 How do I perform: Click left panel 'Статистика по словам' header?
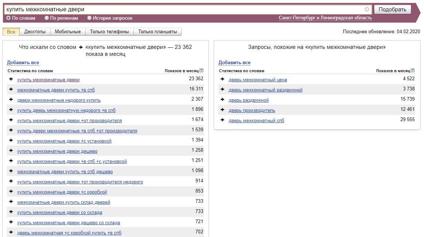(30, 71)
